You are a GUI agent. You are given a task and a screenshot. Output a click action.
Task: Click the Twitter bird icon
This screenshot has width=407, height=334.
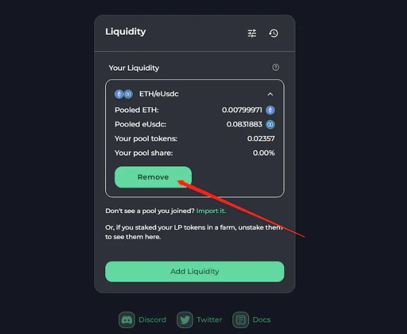[x=185, y=319]
